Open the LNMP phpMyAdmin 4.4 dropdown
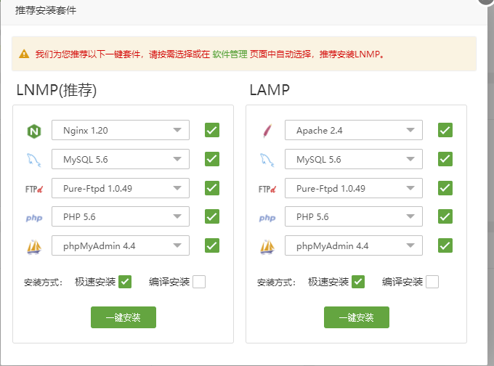The image size is (494, 366). point(121,245)
